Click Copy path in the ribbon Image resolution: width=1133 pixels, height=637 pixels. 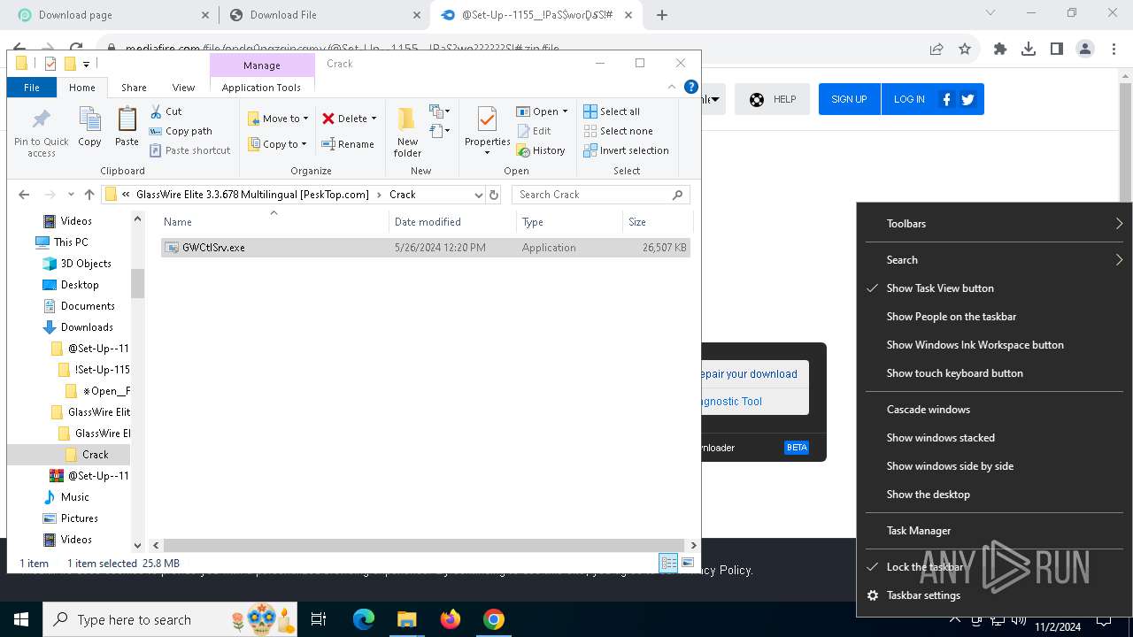pyautogui.click(x=181, y=131)
